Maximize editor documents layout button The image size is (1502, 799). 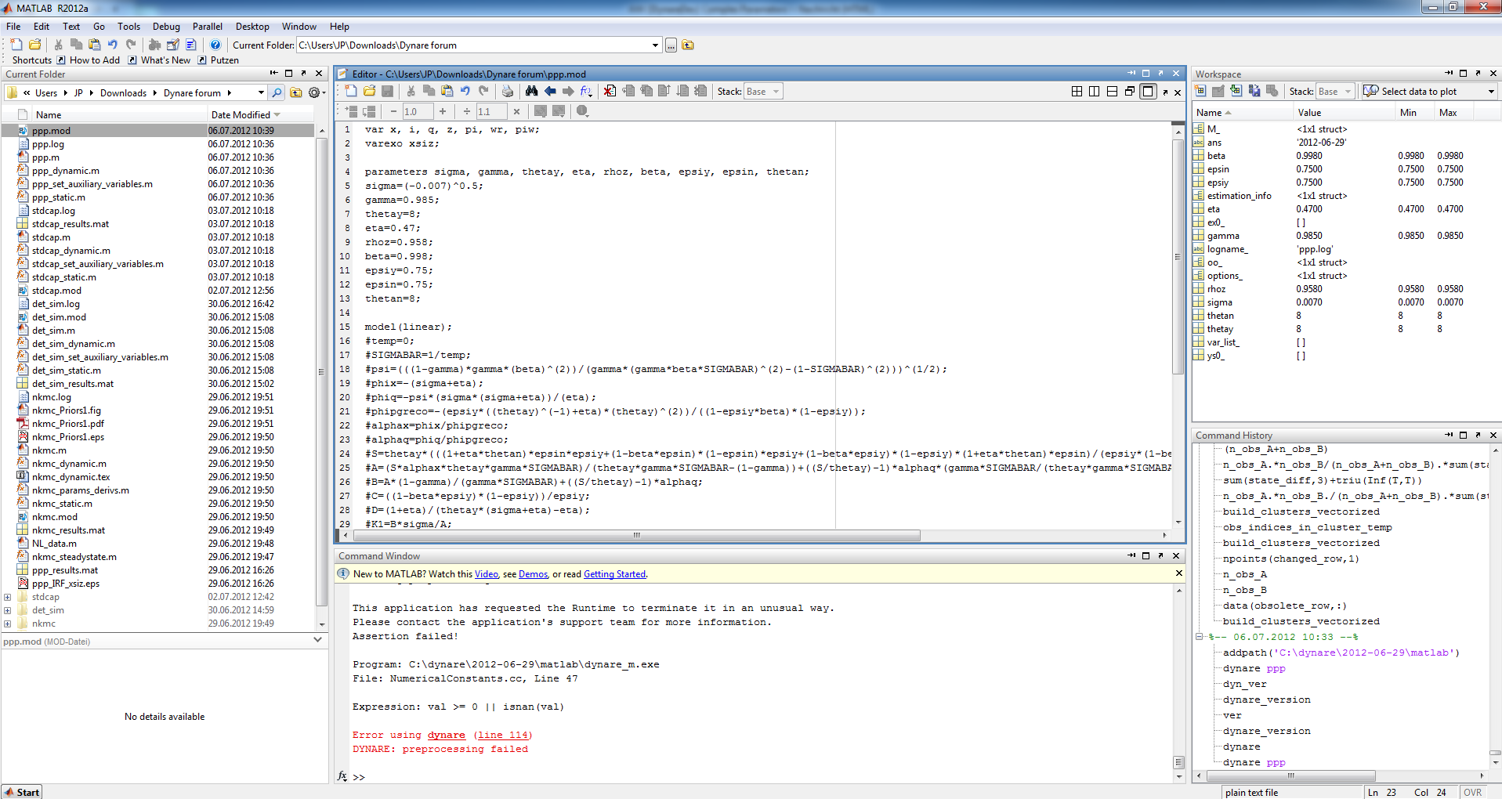[x=1148, y=92]
